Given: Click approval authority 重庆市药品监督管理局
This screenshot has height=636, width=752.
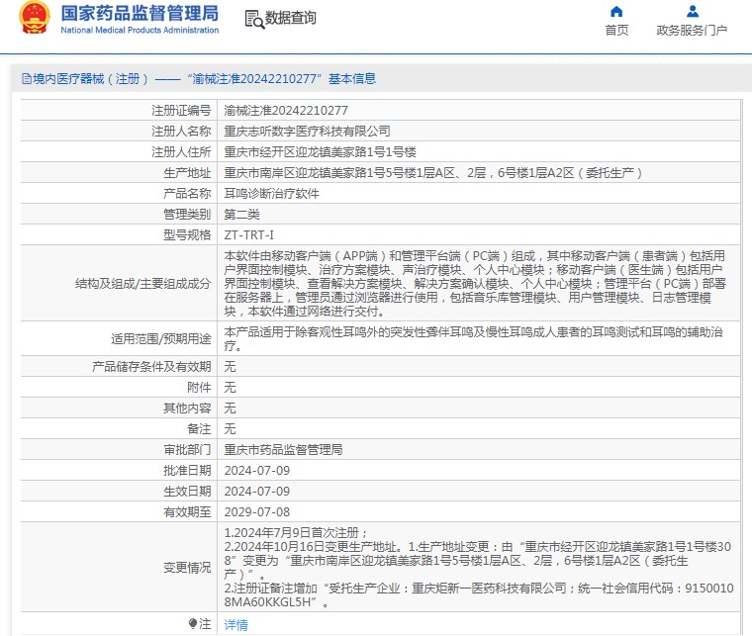Looking at the screenshot, I should coord(283,449).
